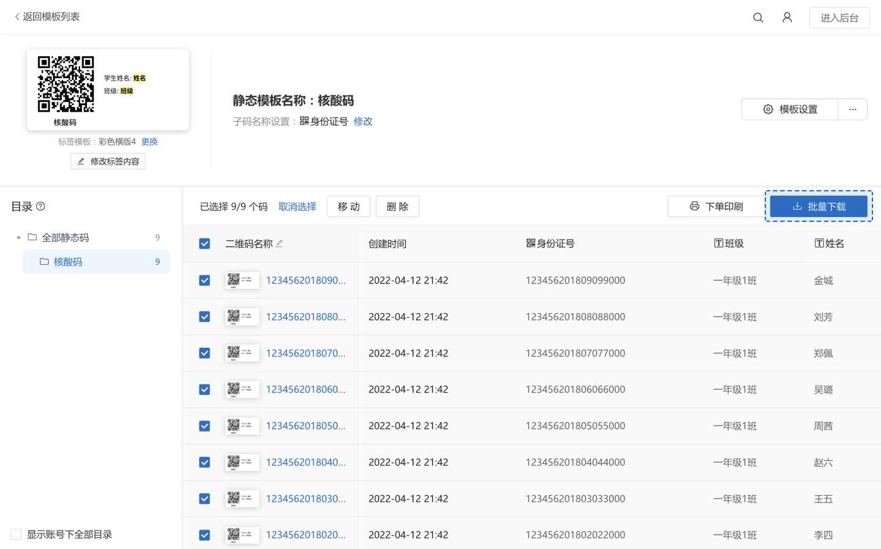
Task: Enable 显示账号下全部目录 checkbox
Action: pos(17,534)
